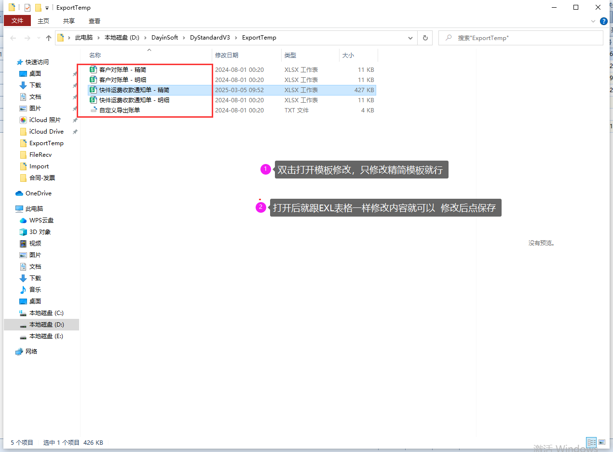The height and width of the screenshot is (452, 613).
Task: Click the refresh icon beside address bar
Action: pos(425,38)
